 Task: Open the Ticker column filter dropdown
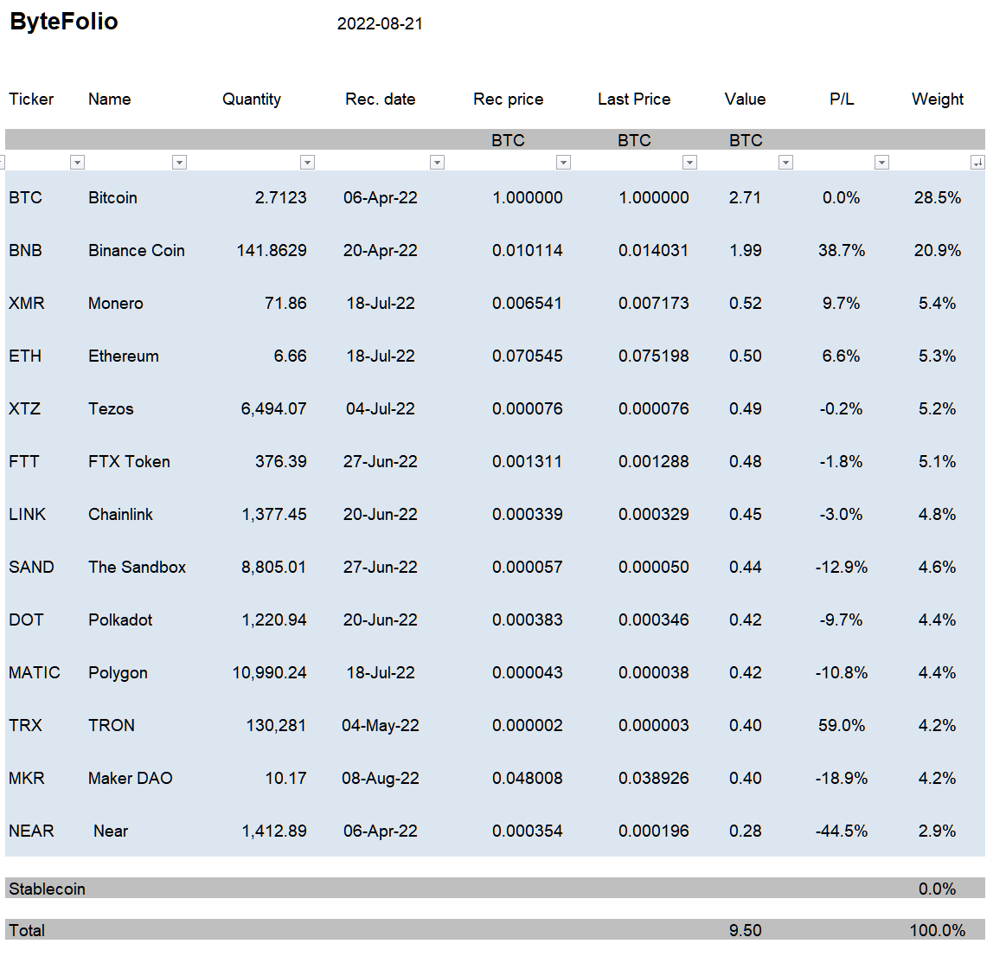coord(77,163)
